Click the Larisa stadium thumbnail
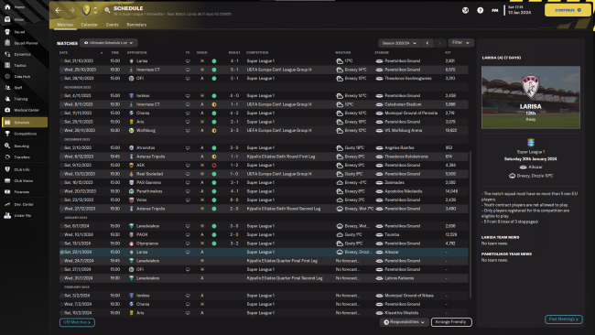The width and height of the screenshot is (595, 335). coord(531,98)
